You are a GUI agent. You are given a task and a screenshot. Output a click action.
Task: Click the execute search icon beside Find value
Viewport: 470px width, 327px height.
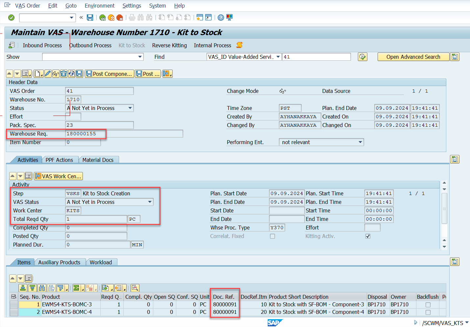point(362,57)
